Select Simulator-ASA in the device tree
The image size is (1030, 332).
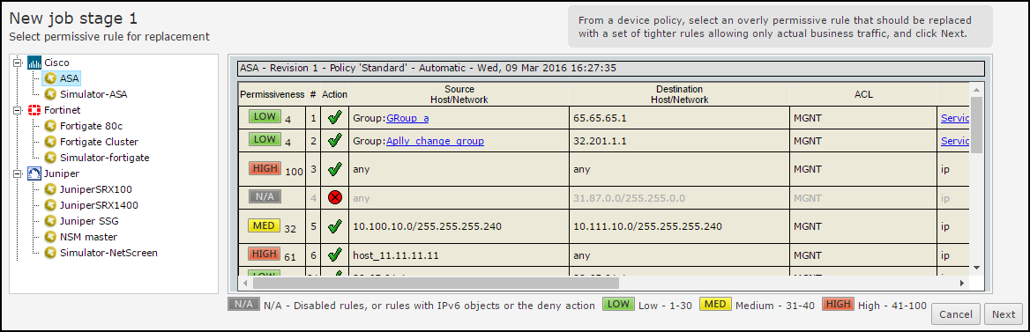point(93,94)
